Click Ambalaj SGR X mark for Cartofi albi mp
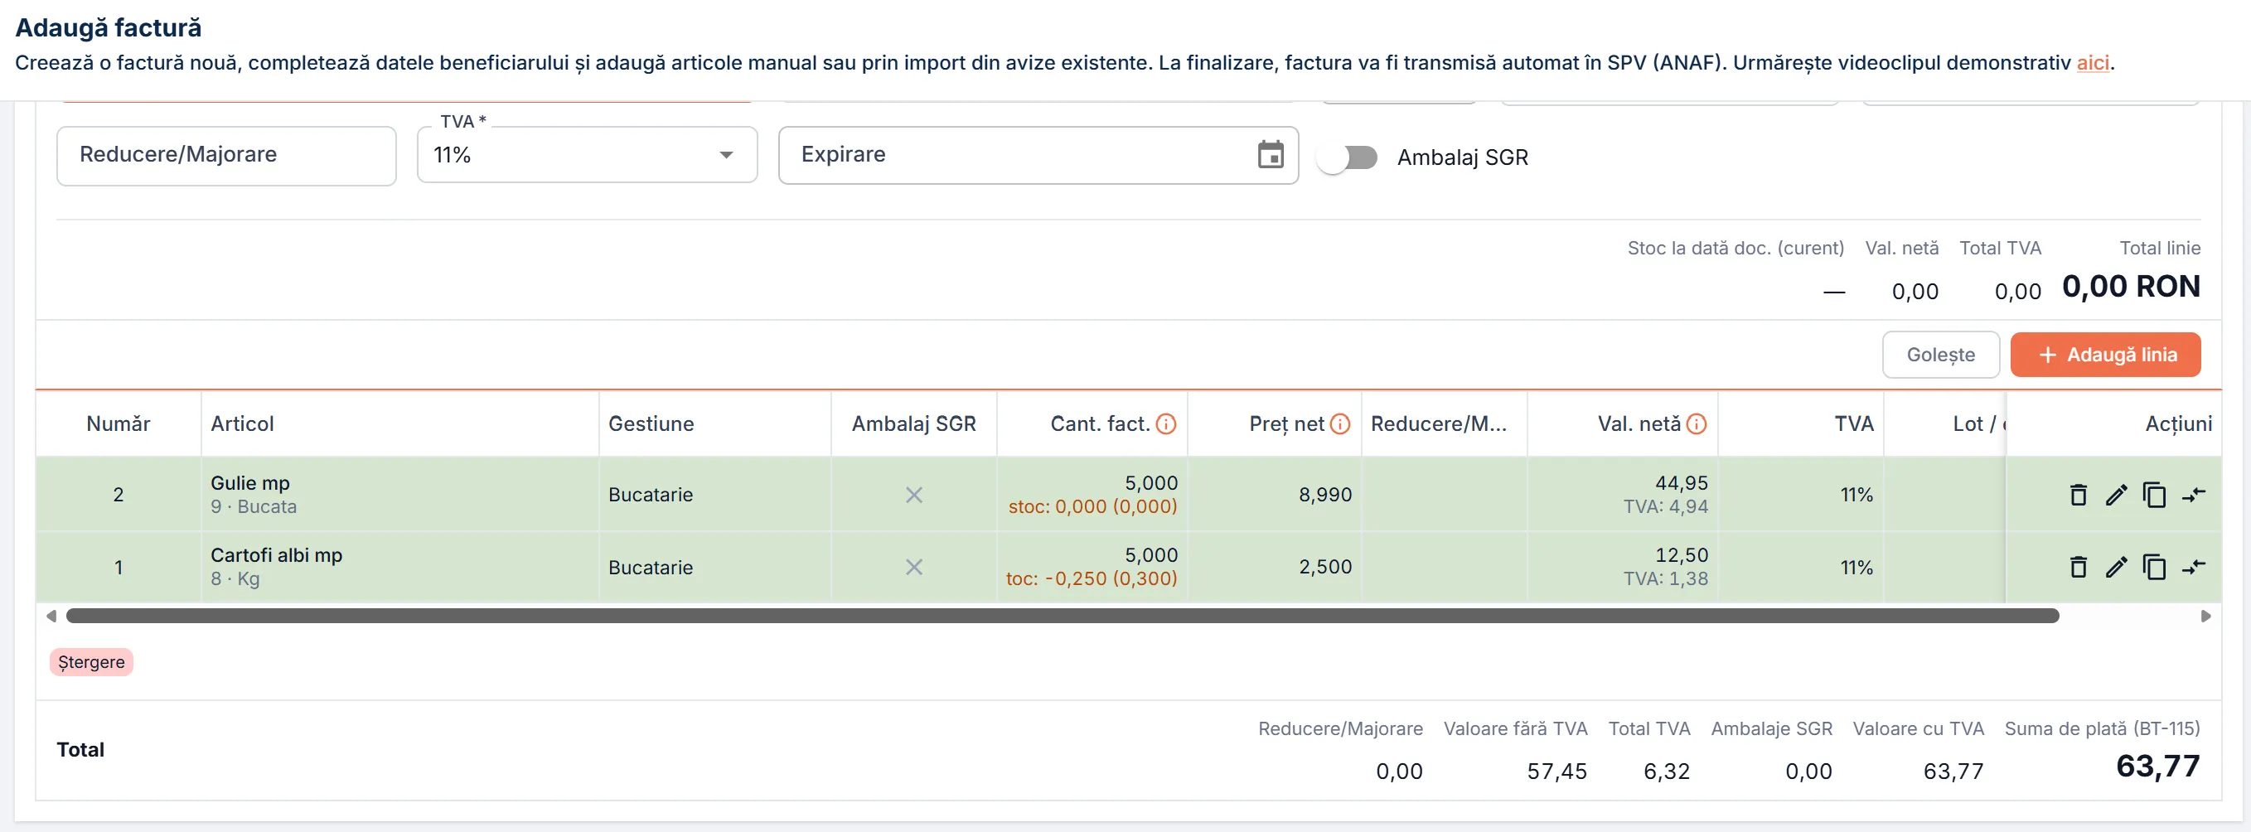The height and width of the screenshot is (832, 2251). tap(914, 567)
